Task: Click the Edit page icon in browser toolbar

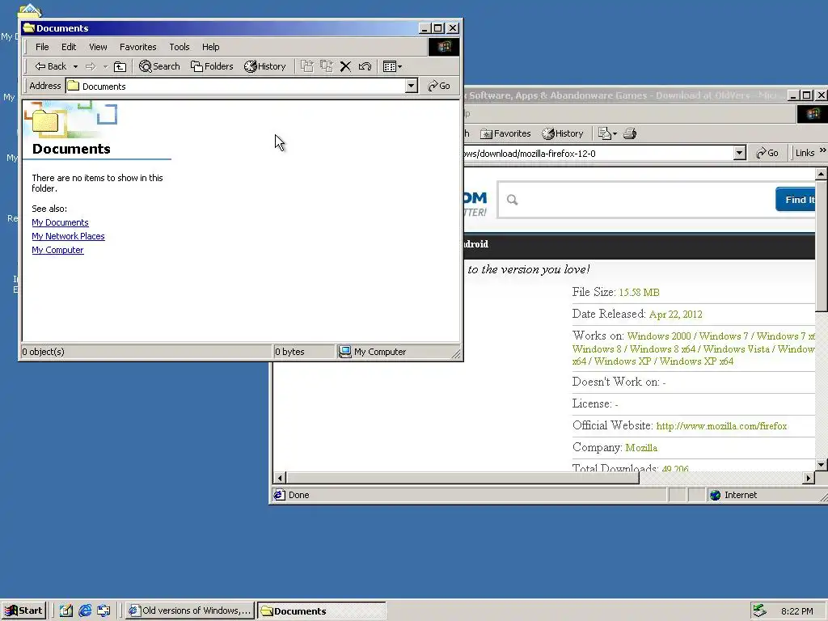Action: point(604,133)
